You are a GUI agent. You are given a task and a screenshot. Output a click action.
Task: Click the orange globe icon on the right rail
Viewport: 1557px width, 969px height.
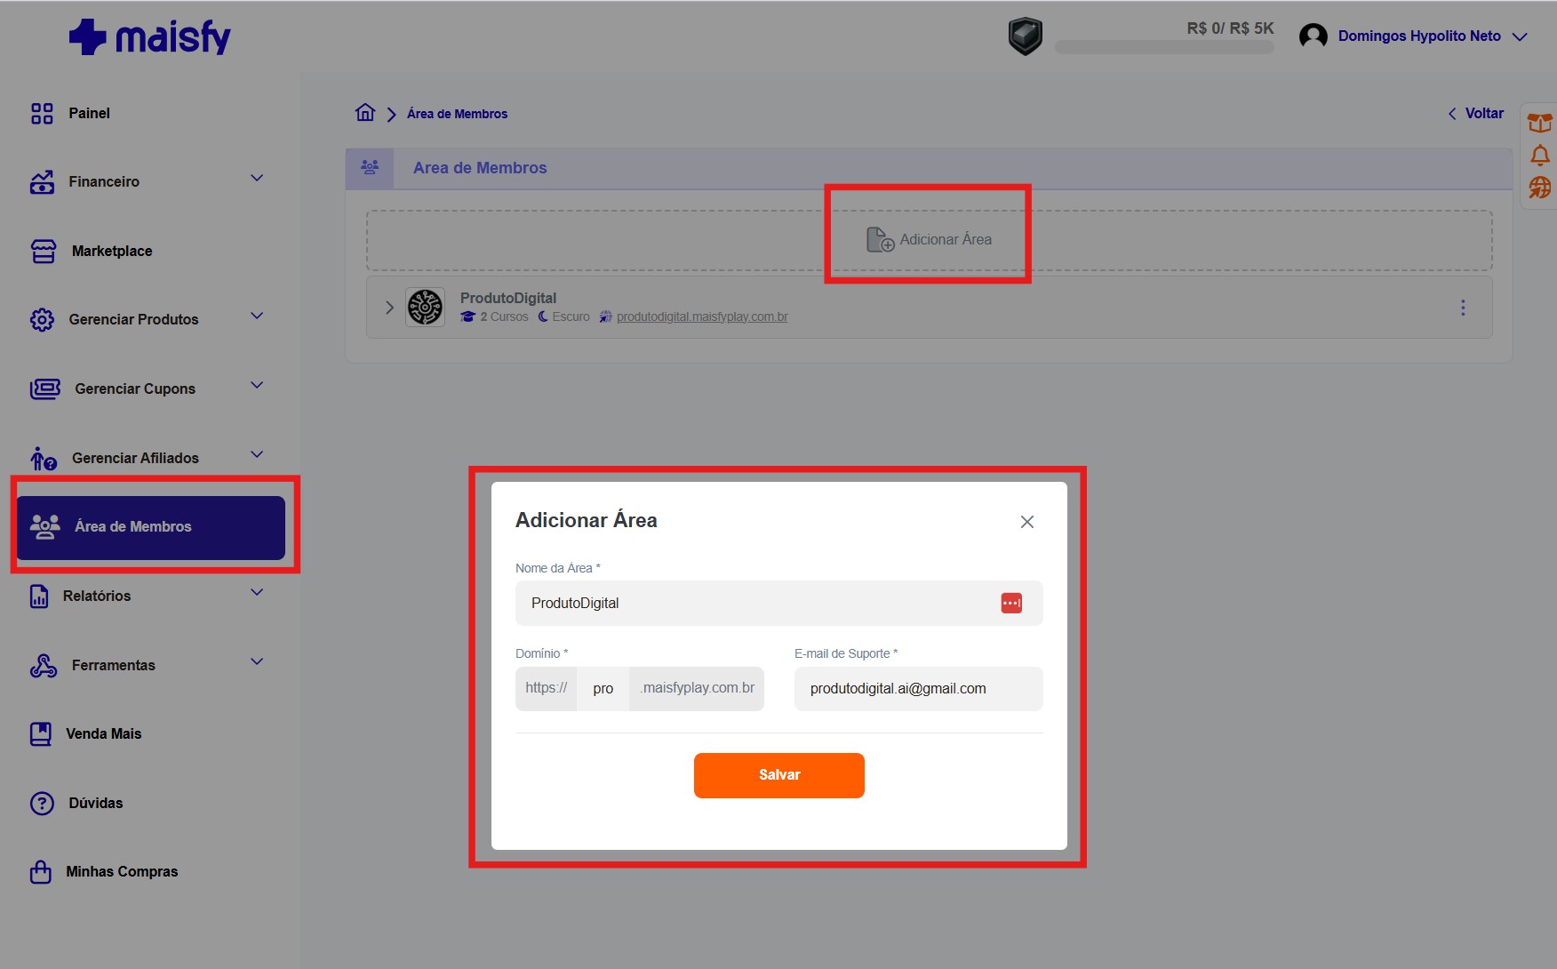(x=1540, y=188)
